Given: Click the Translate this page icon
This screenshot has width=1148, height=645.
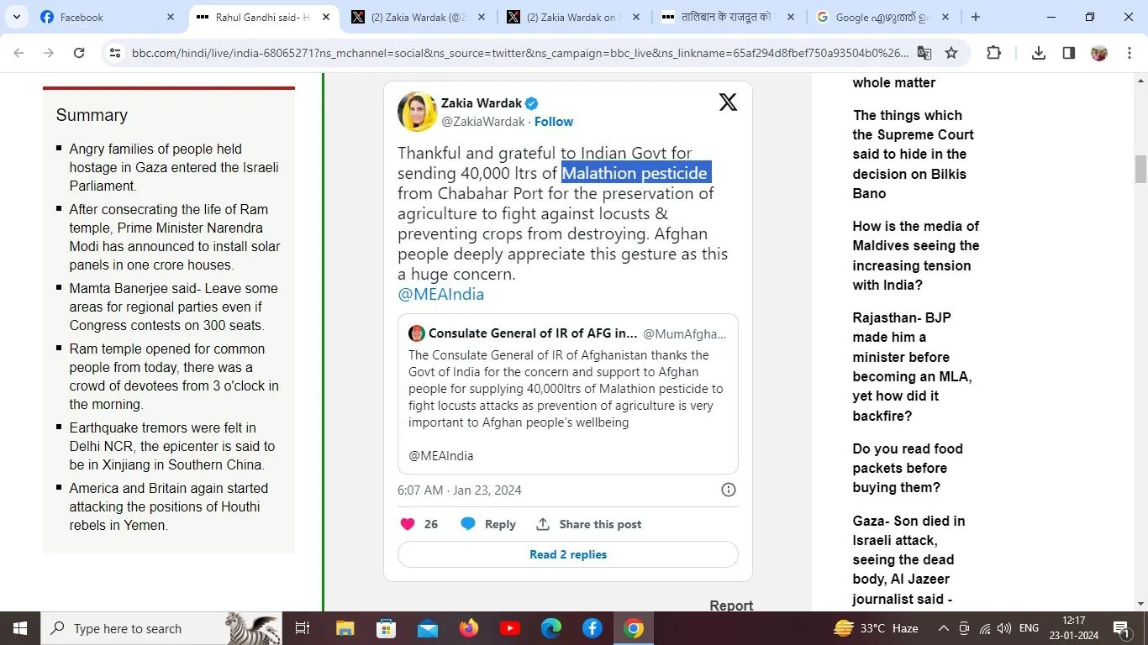Looking at the screenshot, I should 924,53.
